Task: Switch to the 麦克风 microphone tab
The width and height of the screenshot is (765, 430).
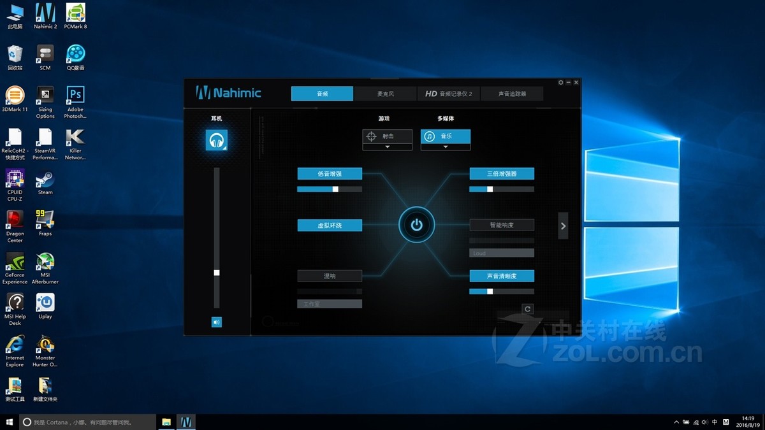Action: click(385, 93)
